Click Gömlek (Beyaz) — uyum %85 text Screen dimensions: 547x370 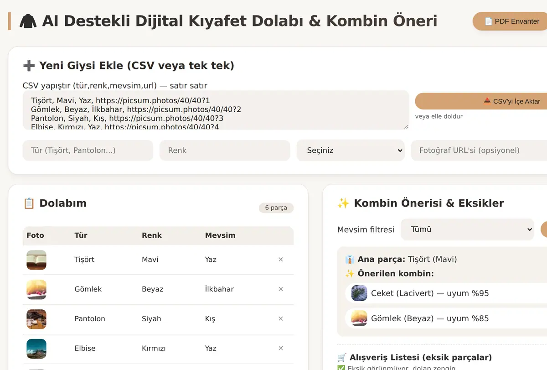430,318
